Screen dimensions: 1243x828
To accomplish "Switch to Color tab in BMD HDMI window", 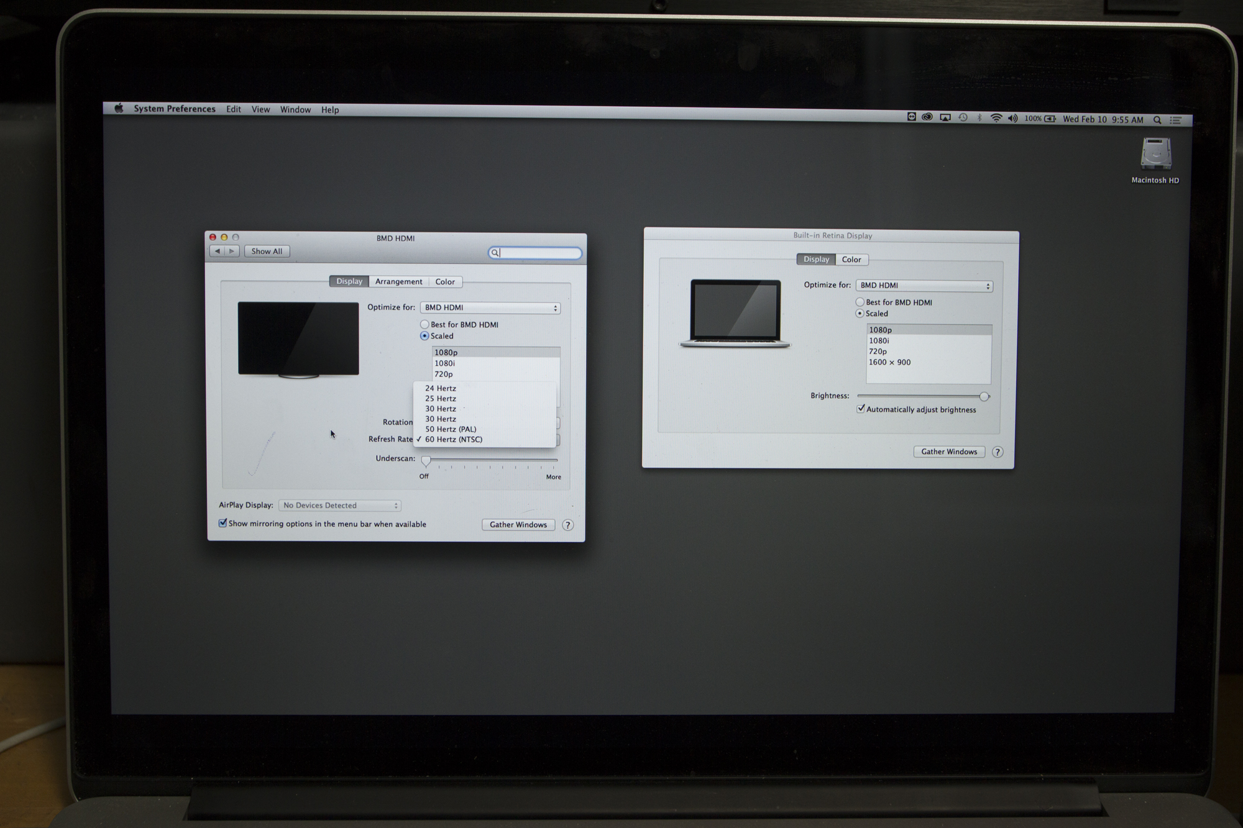I will (445, 281).
